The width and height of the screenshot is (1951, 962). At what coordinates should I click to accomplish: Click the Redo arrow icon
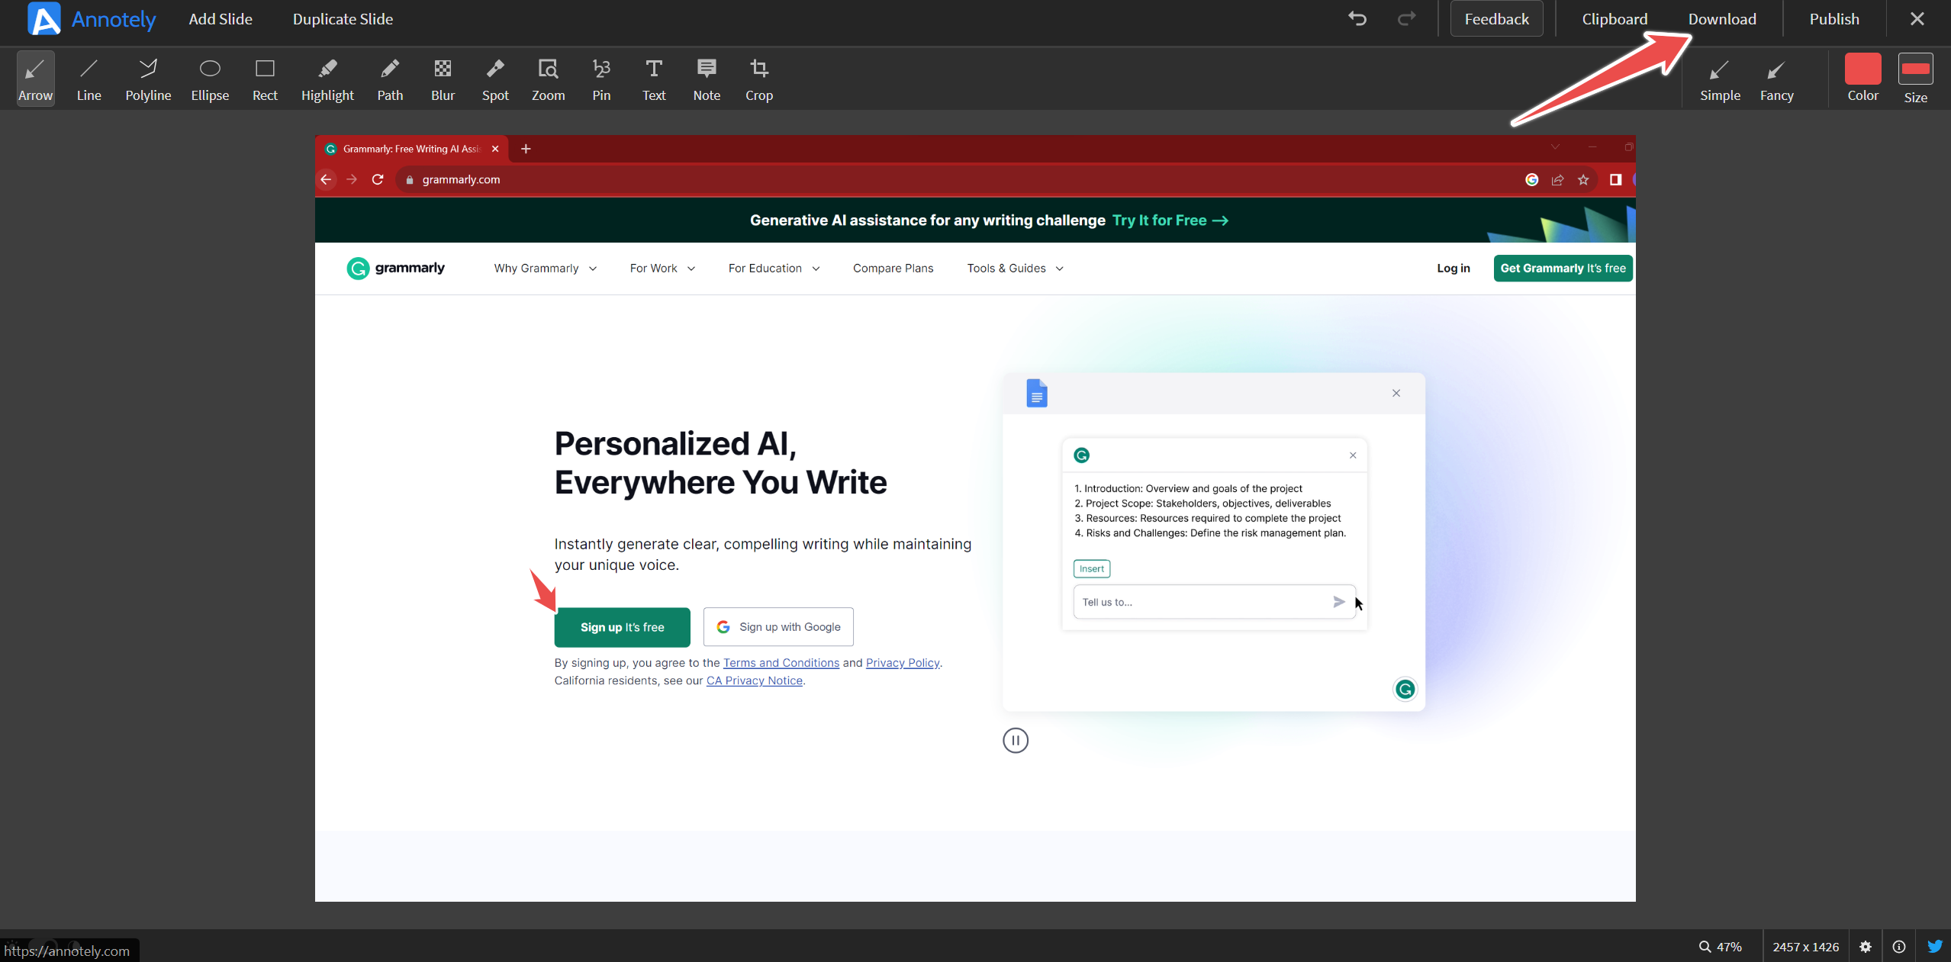pyautogui.click(x=1406, y=18)
